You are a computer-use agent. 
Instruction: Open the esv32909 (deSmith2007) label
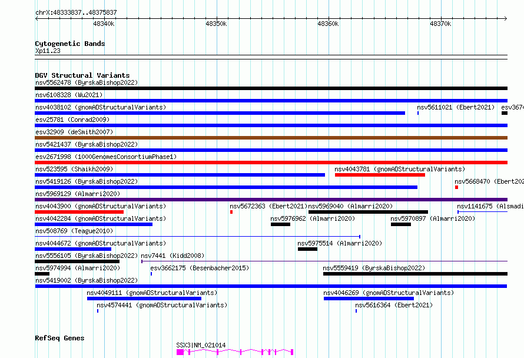[x=74, y=132]
